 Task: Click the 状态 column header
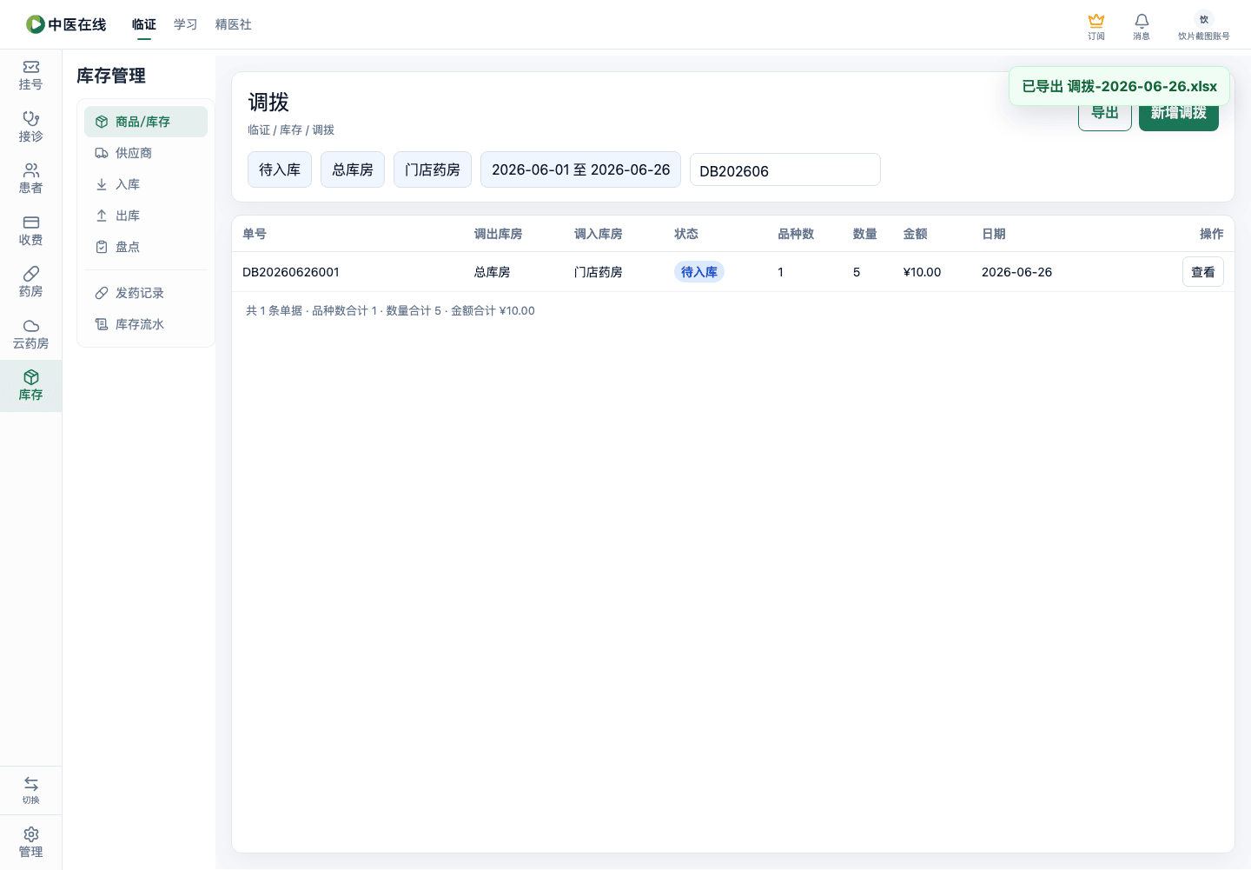[686, 234]
